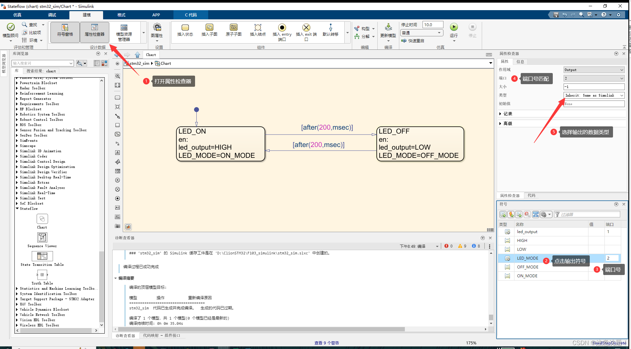Click Fast Restart (快速重启)
Screen dimensions: 631x349
(x=413, y=41)
